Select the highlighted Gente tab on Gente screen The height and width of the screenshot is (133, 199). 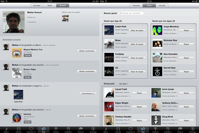[149, 5]
